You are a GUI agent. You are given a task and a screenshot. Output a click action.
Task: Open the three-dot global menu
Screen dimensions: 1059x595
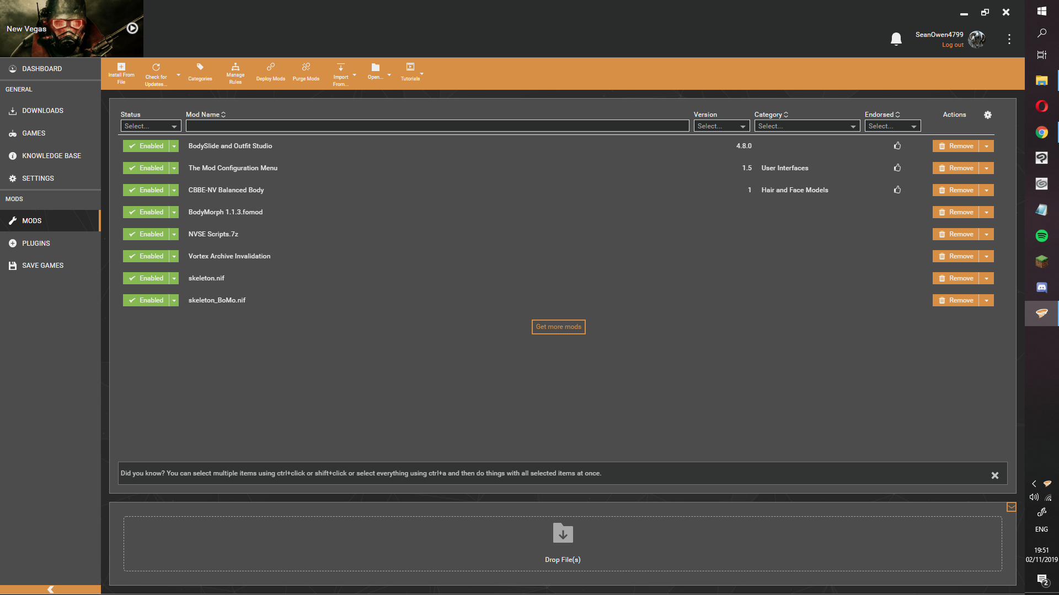(1009, 39)
